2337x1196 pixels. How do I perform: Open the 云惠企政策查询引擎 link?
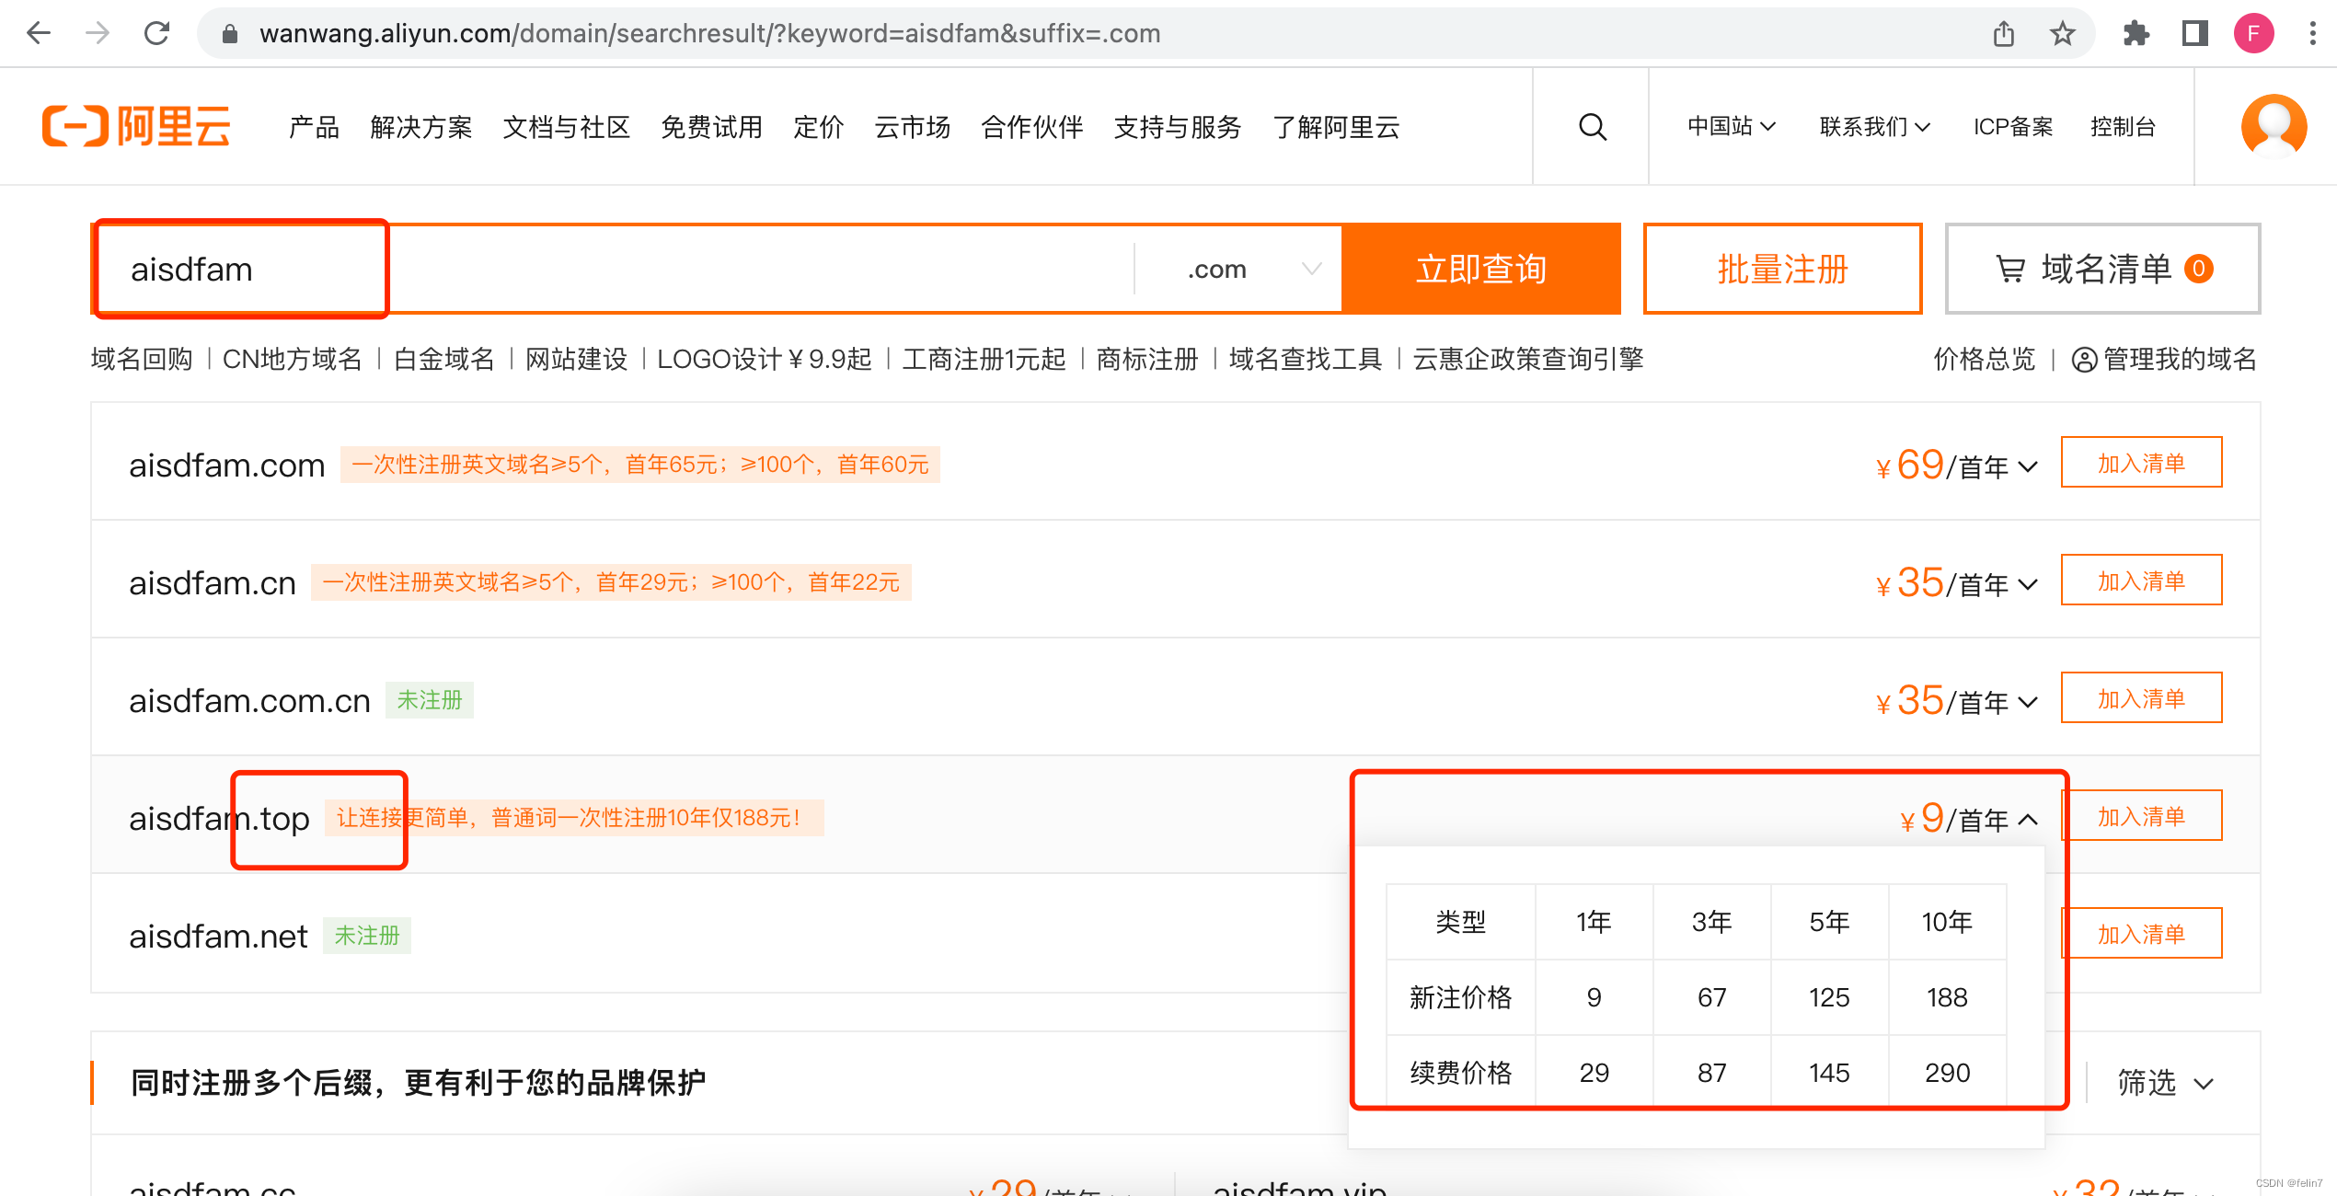coord(1527,359)
